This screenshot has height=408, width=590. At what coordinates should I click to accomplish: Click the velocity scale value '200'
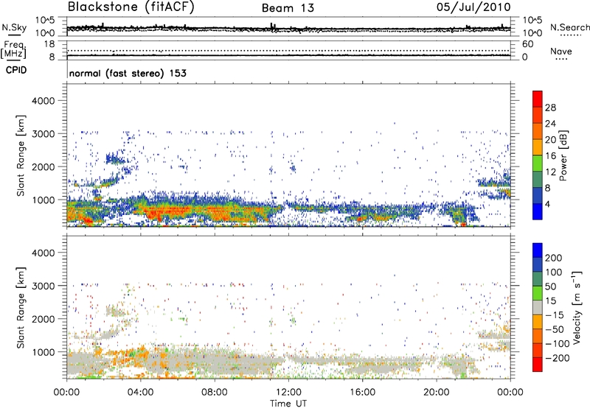[554, 258]
